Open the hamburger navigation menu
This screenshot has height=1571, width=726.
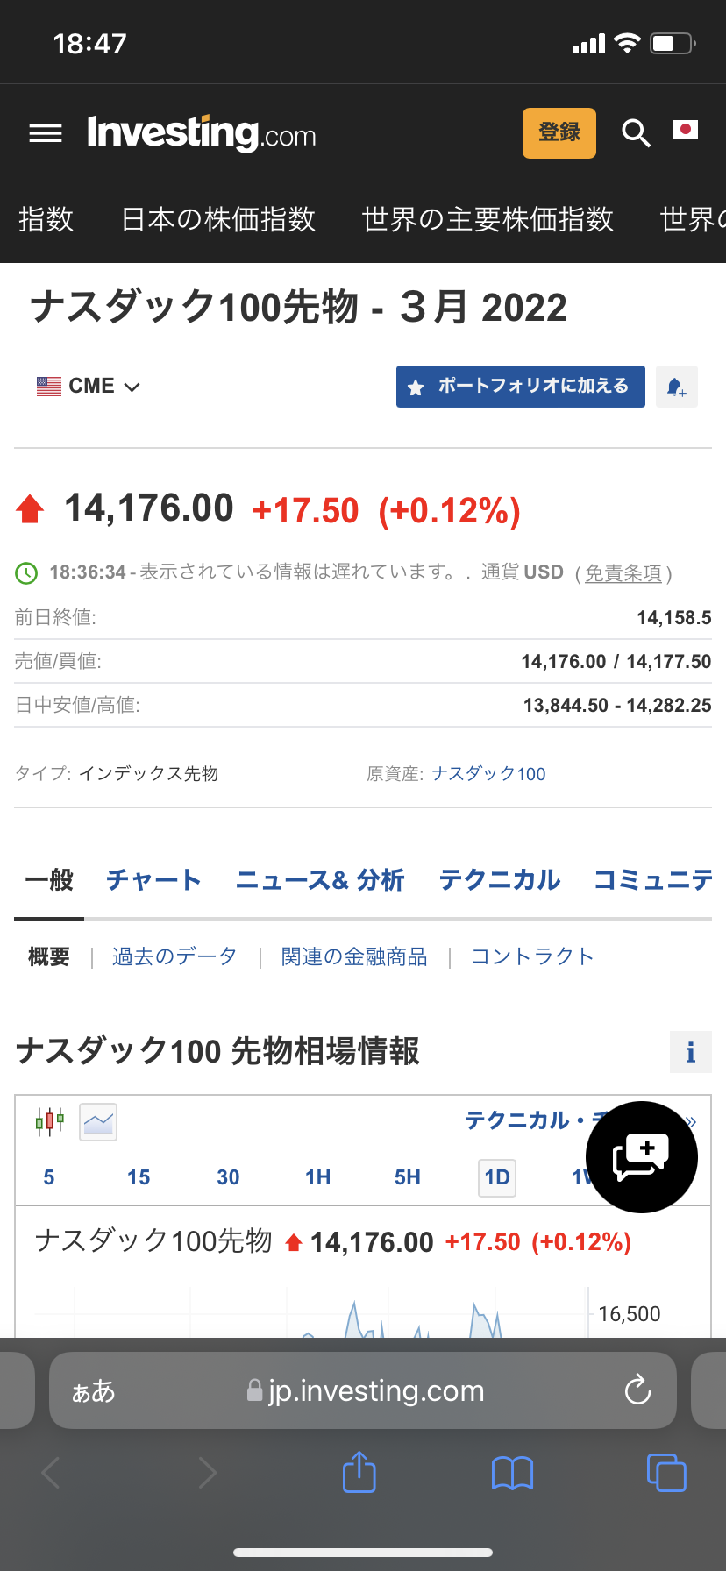[x=46, y=133]
